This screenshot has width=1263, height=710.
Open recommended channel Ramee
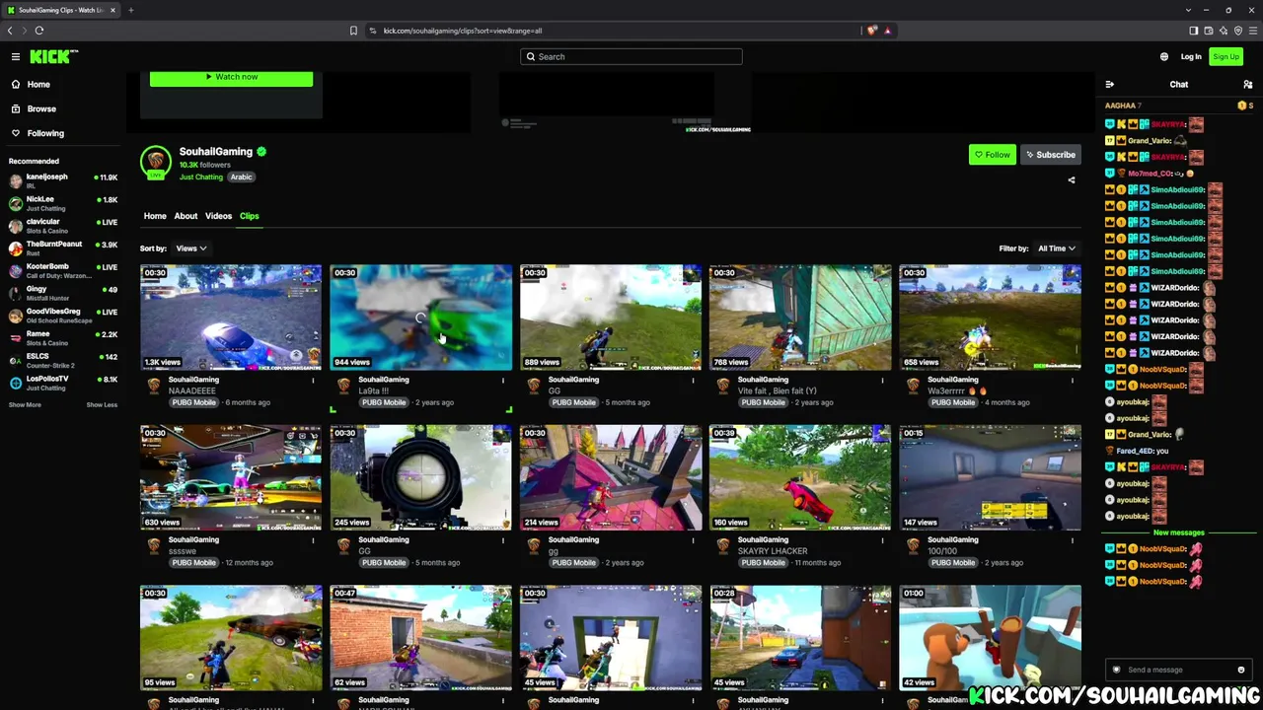point(63,338)
